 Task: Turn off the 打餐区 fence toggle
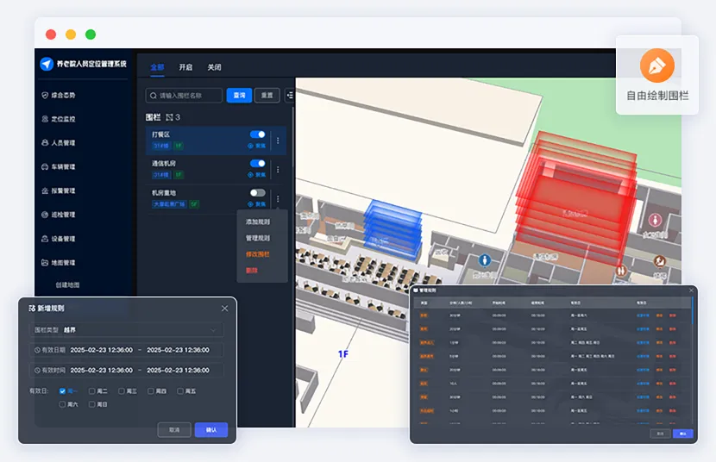pyautogui.click(x=258, y=134)
